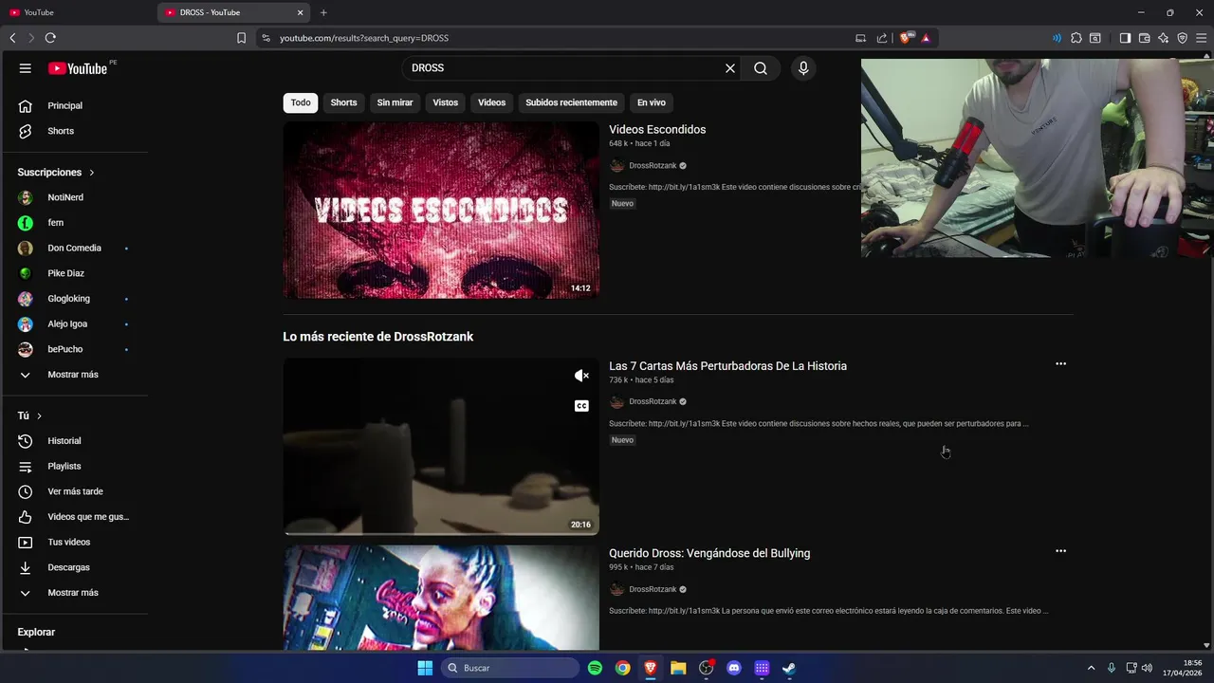
Task: Open Querido Dross: Vengándose del Bullying title
Action: coord(709,553)
